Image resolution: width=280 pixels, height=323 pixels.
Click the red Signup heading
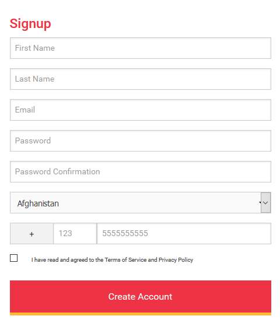(x=30, y=24)
